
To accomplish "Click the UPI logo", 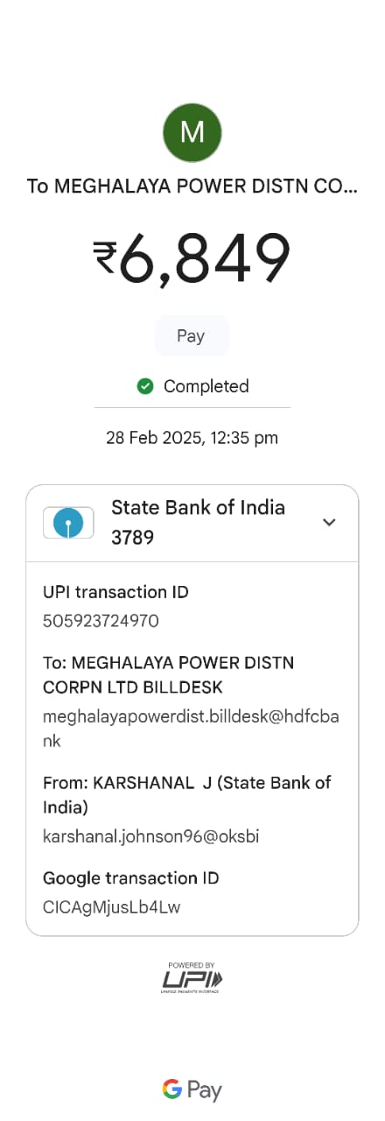I will [x=192, y=976].
